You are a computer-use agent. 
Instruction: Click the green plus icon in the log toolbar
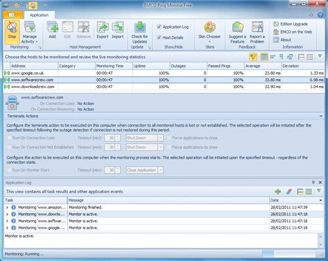point(278,192)
